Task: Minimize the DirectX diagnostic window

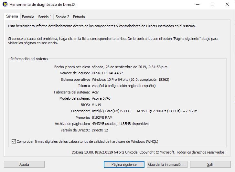Action: [198, 4]
